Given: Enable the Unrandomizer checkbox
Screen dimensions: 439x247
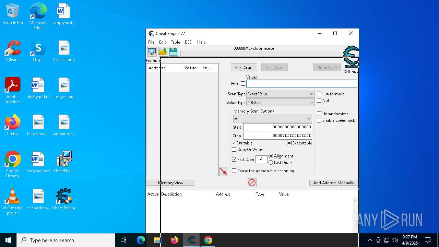Looking at the screenshot, I should pos(319,114).
